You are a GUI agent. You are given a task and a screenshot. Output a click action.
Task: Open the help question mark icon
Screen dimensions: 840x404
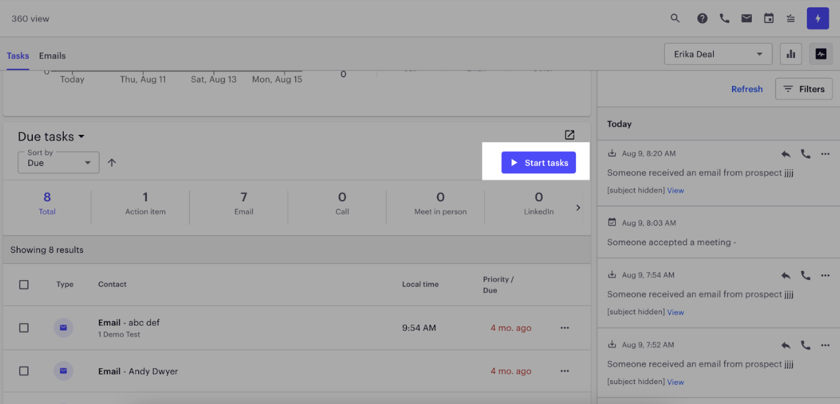point(702,19)
